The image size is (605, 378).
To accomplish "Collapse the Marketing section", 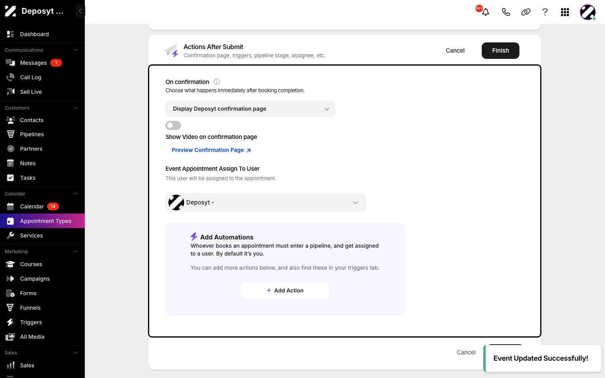I will [x=76, y=252].
